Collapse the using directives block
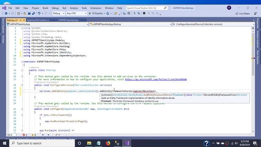 tap(22, 28)
